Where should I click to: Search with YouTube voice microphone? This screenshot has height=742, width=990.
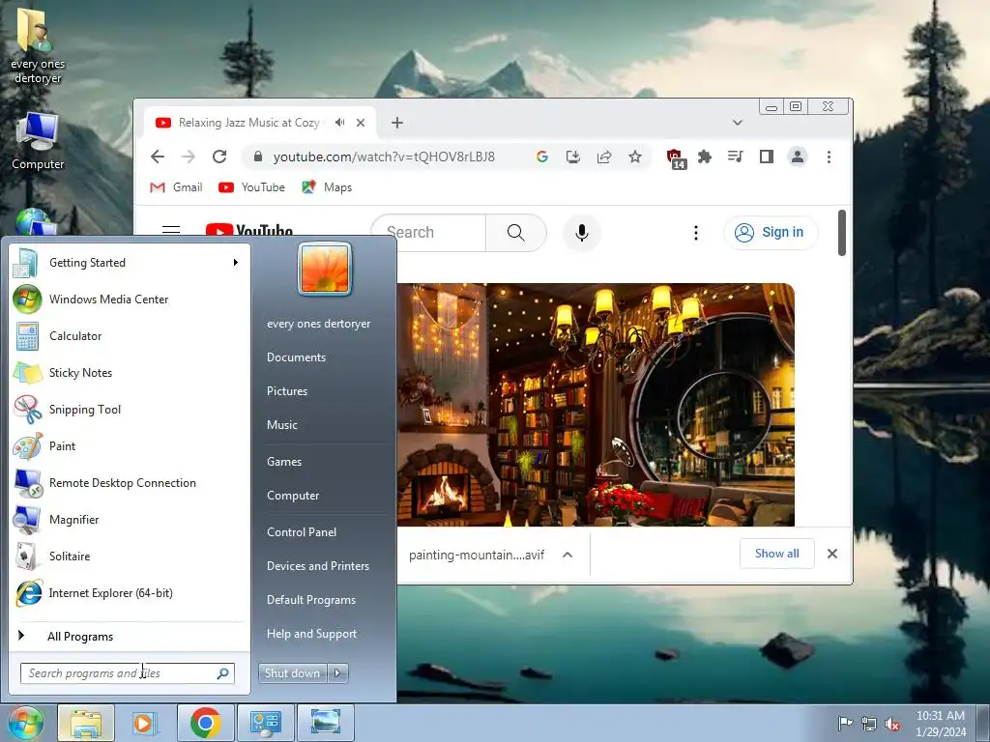point(581,233)
